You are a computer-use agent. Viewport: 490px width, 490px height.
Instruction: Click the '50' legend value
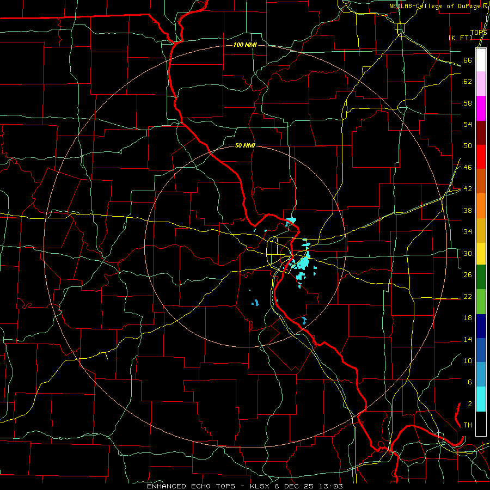pyautogui.click(x=468, y=145)
